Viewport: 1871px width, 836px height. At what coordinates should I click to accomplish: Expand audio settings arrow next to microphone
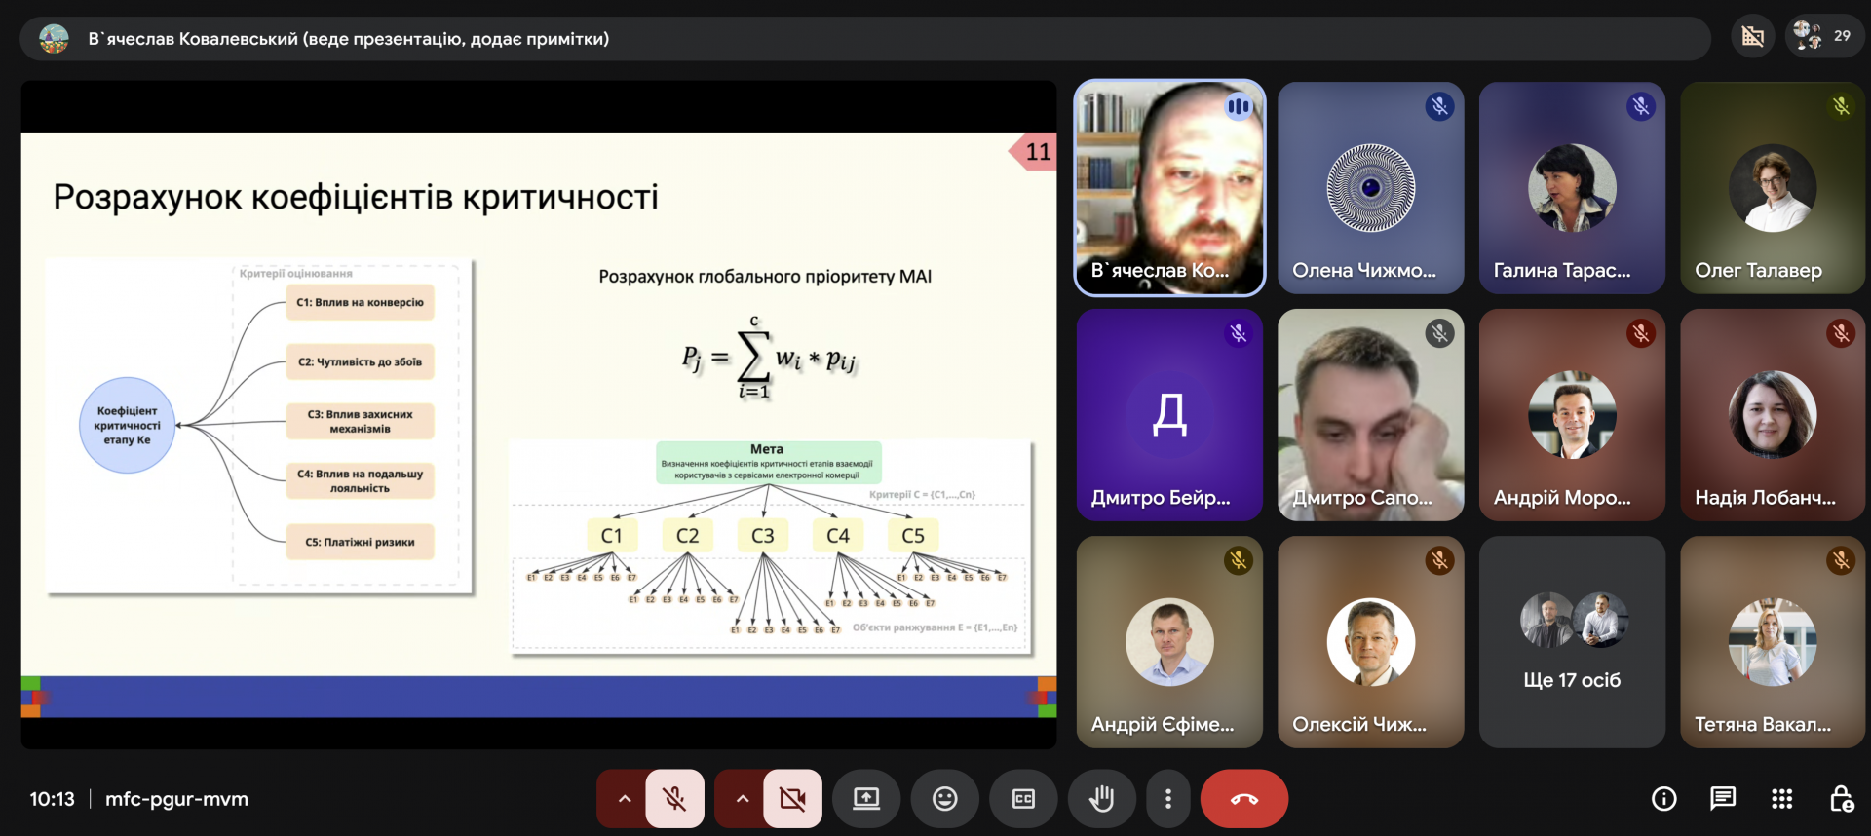pos(625,799)
